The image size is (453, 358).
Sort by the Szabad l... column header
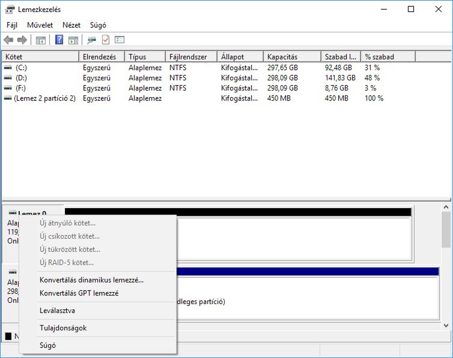point(341,57)
